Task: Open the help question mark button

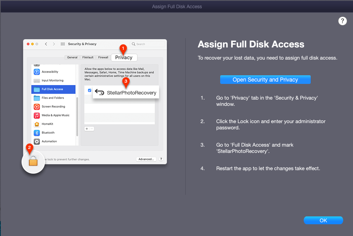Action: tap(342, 21)
